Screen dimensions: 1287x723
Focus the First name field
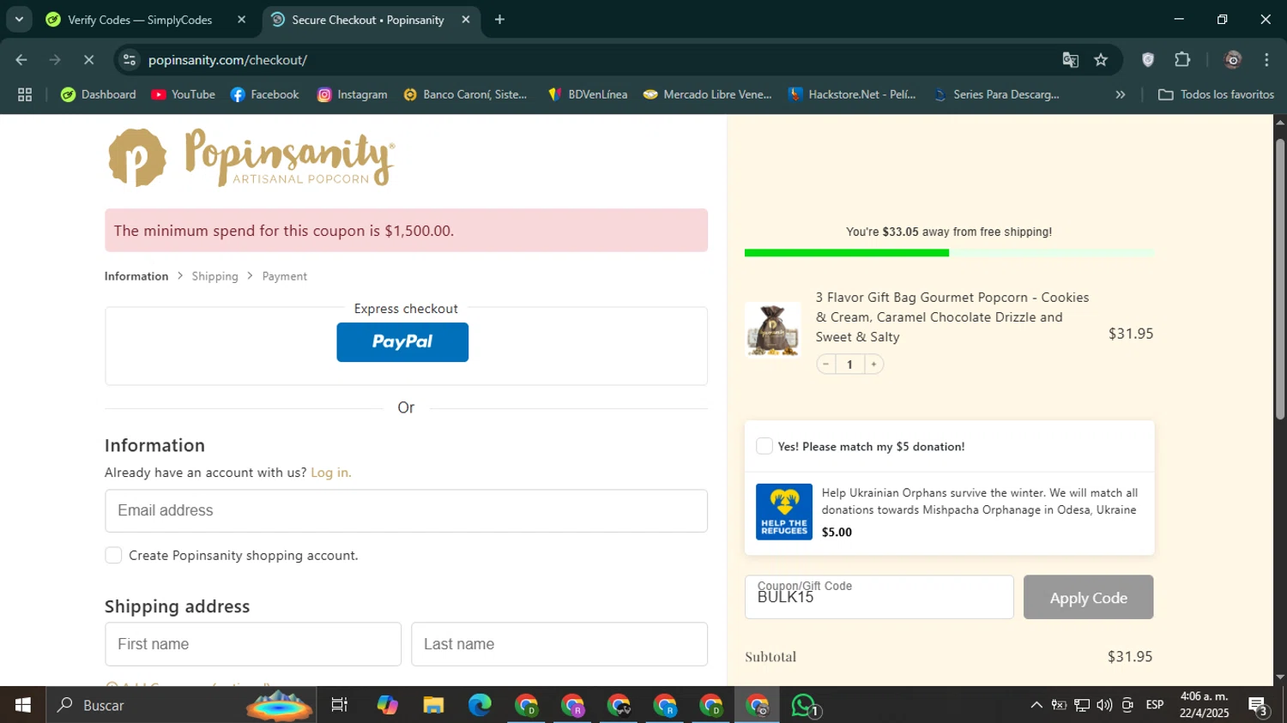pyautogui.click(x=253, y=644)
